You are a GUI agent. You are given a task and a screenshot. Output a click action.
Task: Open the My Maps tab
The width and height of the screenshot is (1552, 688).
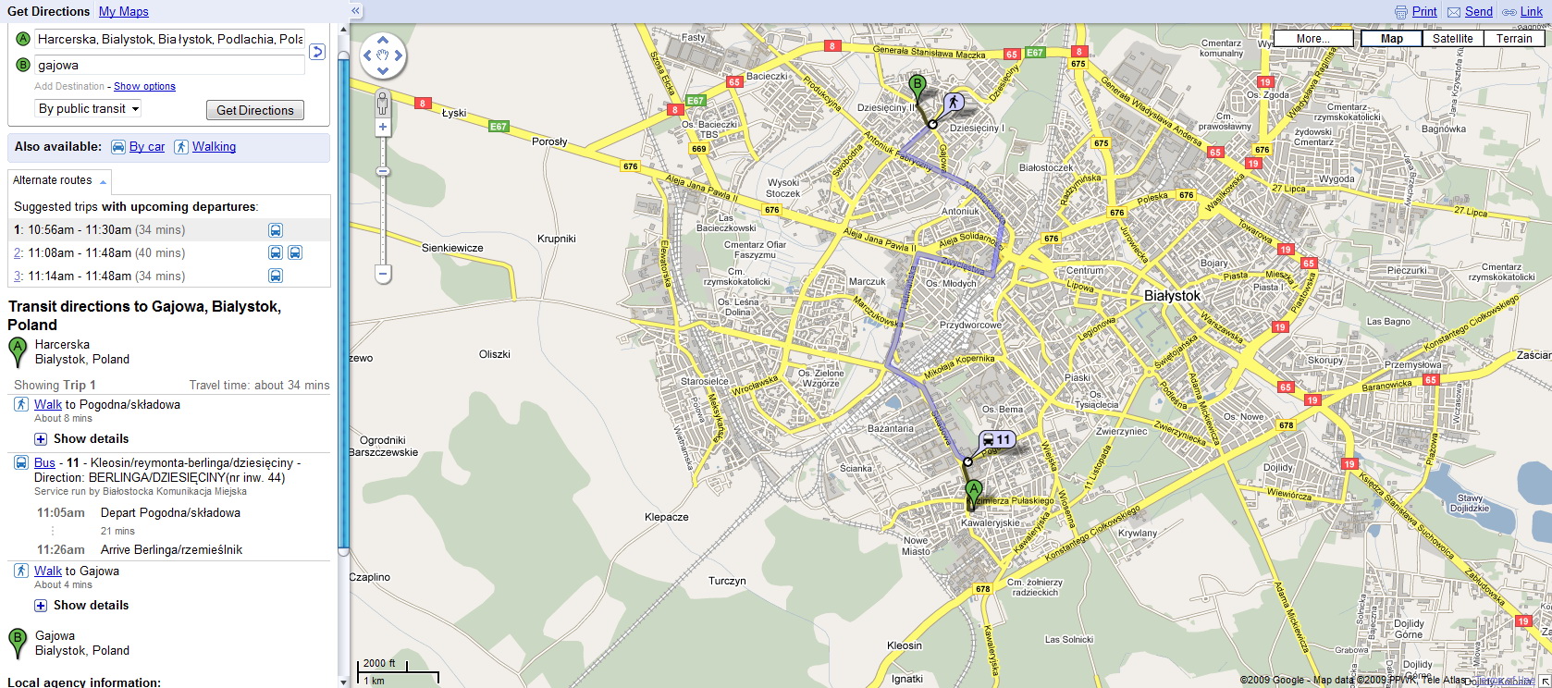(123, 11)
